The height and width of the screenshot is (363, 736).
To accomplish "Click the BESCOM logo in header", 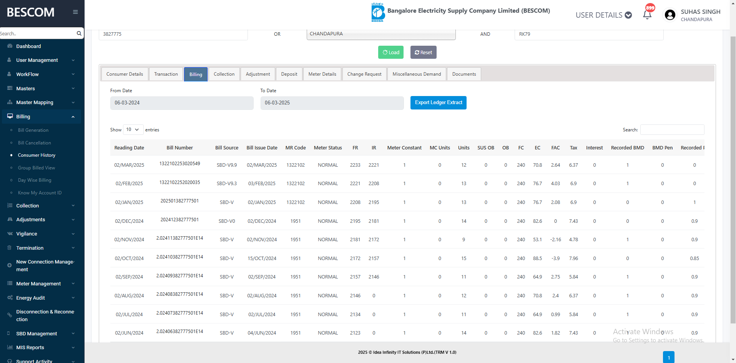I will coord(378,12).
